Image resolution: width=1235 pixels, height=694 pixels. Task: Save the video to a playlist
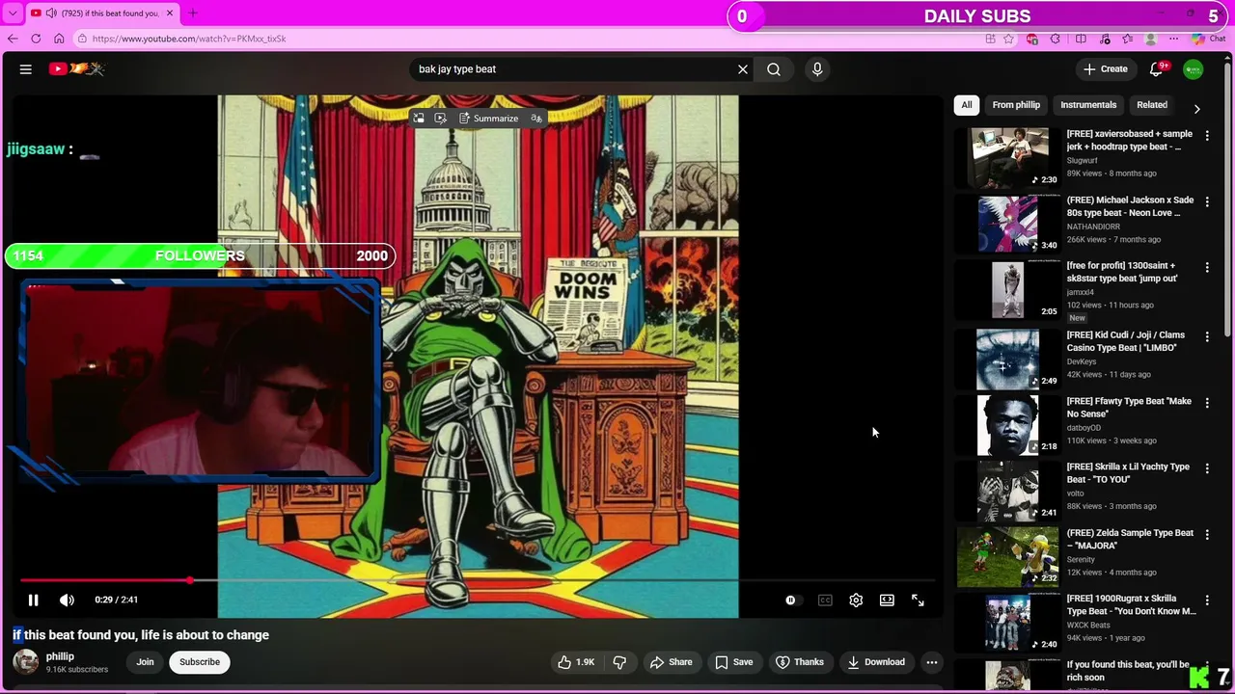[733, 662]
